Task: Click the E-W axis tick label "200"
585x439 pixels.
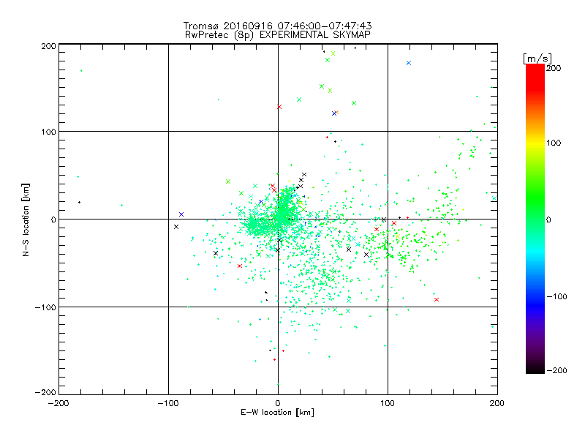Action: click(x=497, y=403)
